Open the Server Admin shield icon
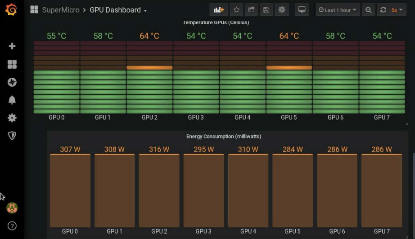The image size is (415, 239). tap(12, 136)
